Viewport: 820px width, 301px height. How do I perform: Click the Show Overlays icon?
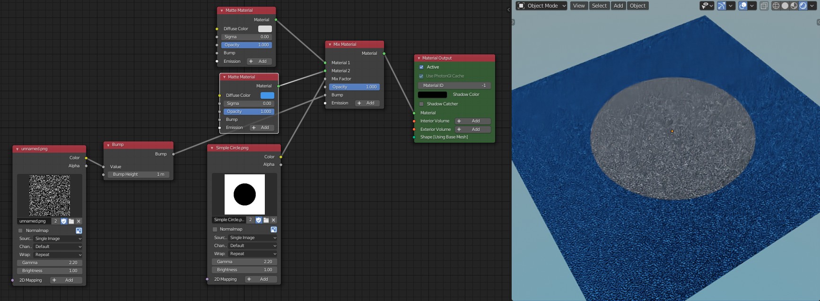[x=743, y=6]
